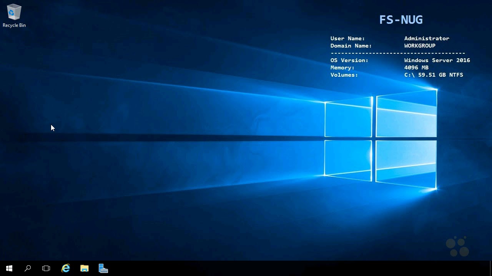The image size is (492, 276).
Task: Open Task View from the taskbar
Action: [x=46, y=268]
